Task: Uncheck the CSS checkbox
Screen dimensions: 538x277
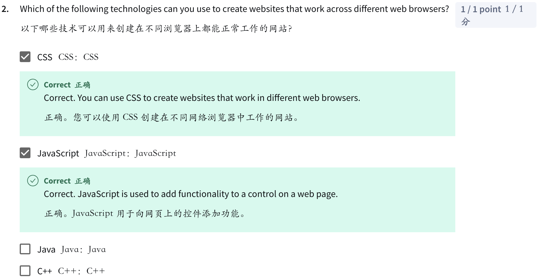Action: [25, 57]
